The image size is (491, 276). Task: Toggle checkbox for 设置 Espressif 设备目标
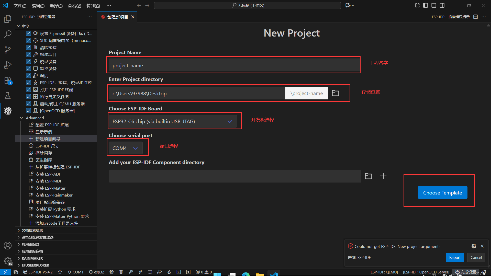[x=28, y=33]
